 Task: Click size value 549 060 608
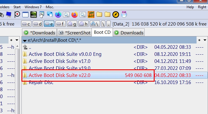(138, 75)
